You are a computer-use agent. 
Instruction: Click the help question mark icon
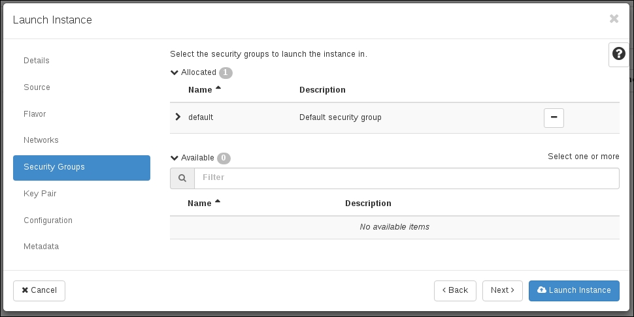(x=618, y=54)
